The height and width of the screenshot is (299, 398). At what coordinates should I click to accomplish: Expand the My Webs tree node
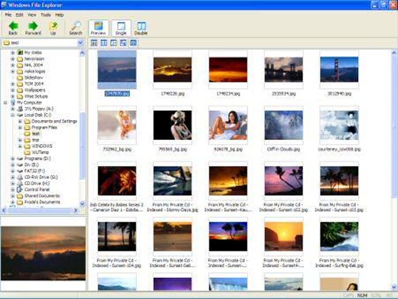[12, 53]
